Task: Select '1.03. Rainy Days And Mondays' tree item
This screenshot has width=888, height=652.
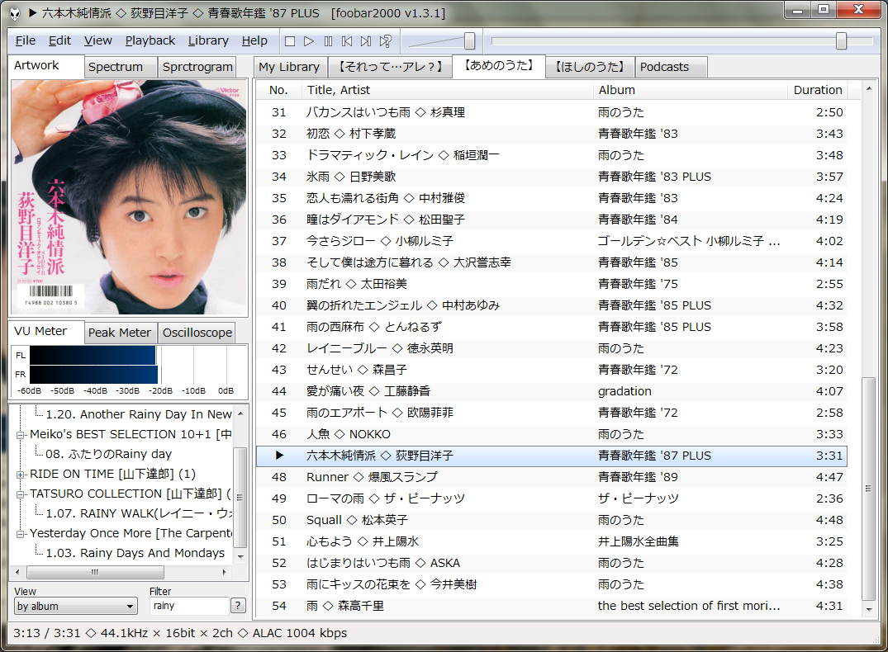Action: click(x=135, y=553)
